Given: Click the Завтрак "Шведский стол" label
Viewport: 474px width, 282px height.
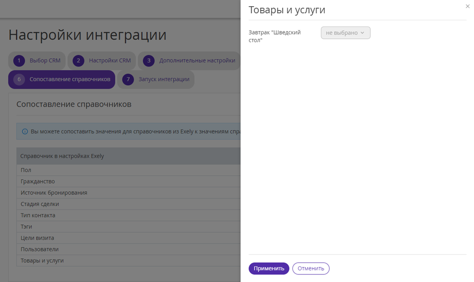Looking at the screenshot, I should pos(274,36).
